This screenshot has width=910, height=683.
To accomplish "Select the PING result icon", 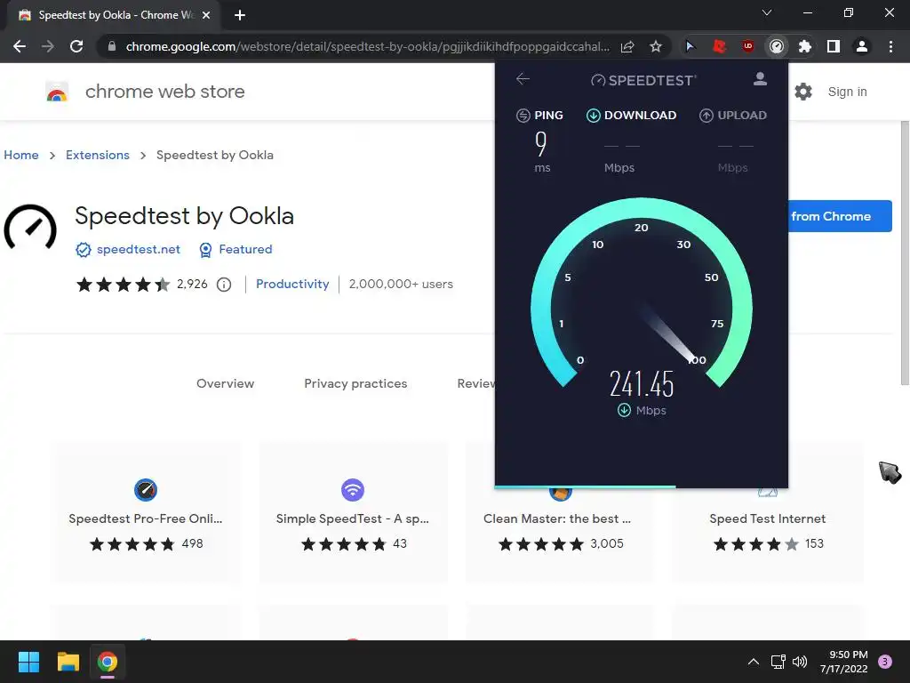I will tap(523, 116).
